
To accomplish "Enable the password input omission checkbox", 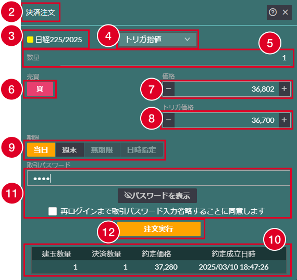I will (x=53, y=211).
